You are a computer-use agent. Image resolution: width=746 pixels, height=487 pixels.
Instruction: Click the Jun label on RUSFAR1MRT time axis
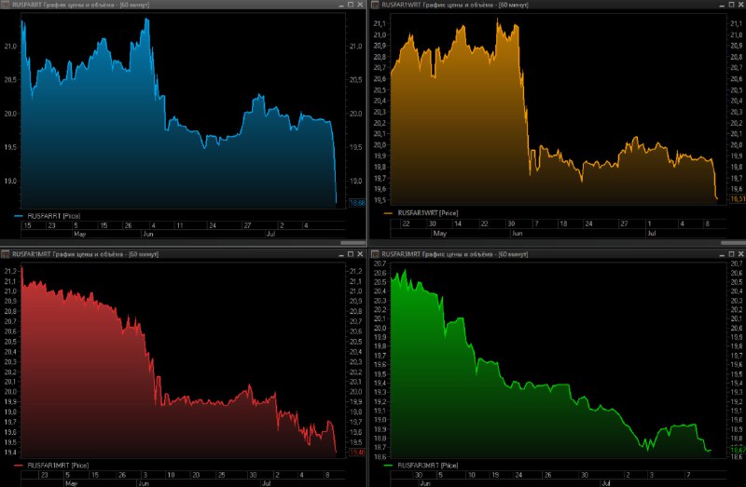click(144, 483)
